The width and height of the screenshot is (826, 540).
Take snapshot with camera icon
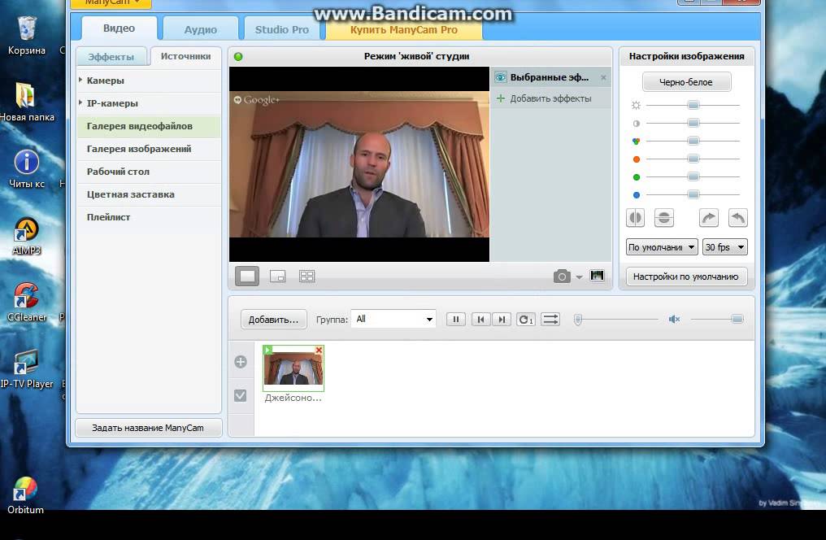tap(562, 276)
